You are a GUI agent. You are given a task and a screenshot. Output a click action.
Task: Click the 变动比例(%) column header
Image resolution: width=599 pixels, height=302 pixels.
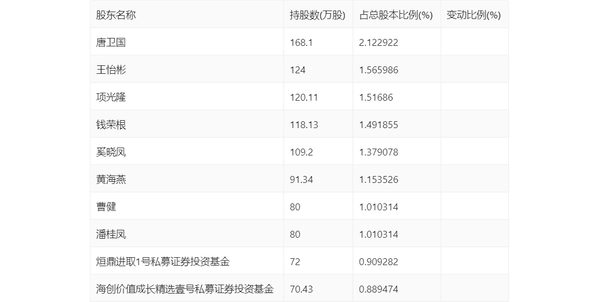[x=474, y=15]
